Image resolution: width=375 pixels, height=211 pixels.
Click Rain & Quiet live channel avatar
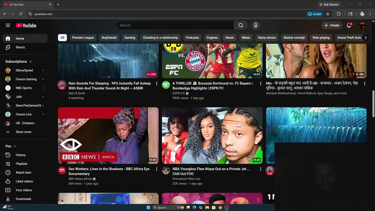tap(62, 85)
